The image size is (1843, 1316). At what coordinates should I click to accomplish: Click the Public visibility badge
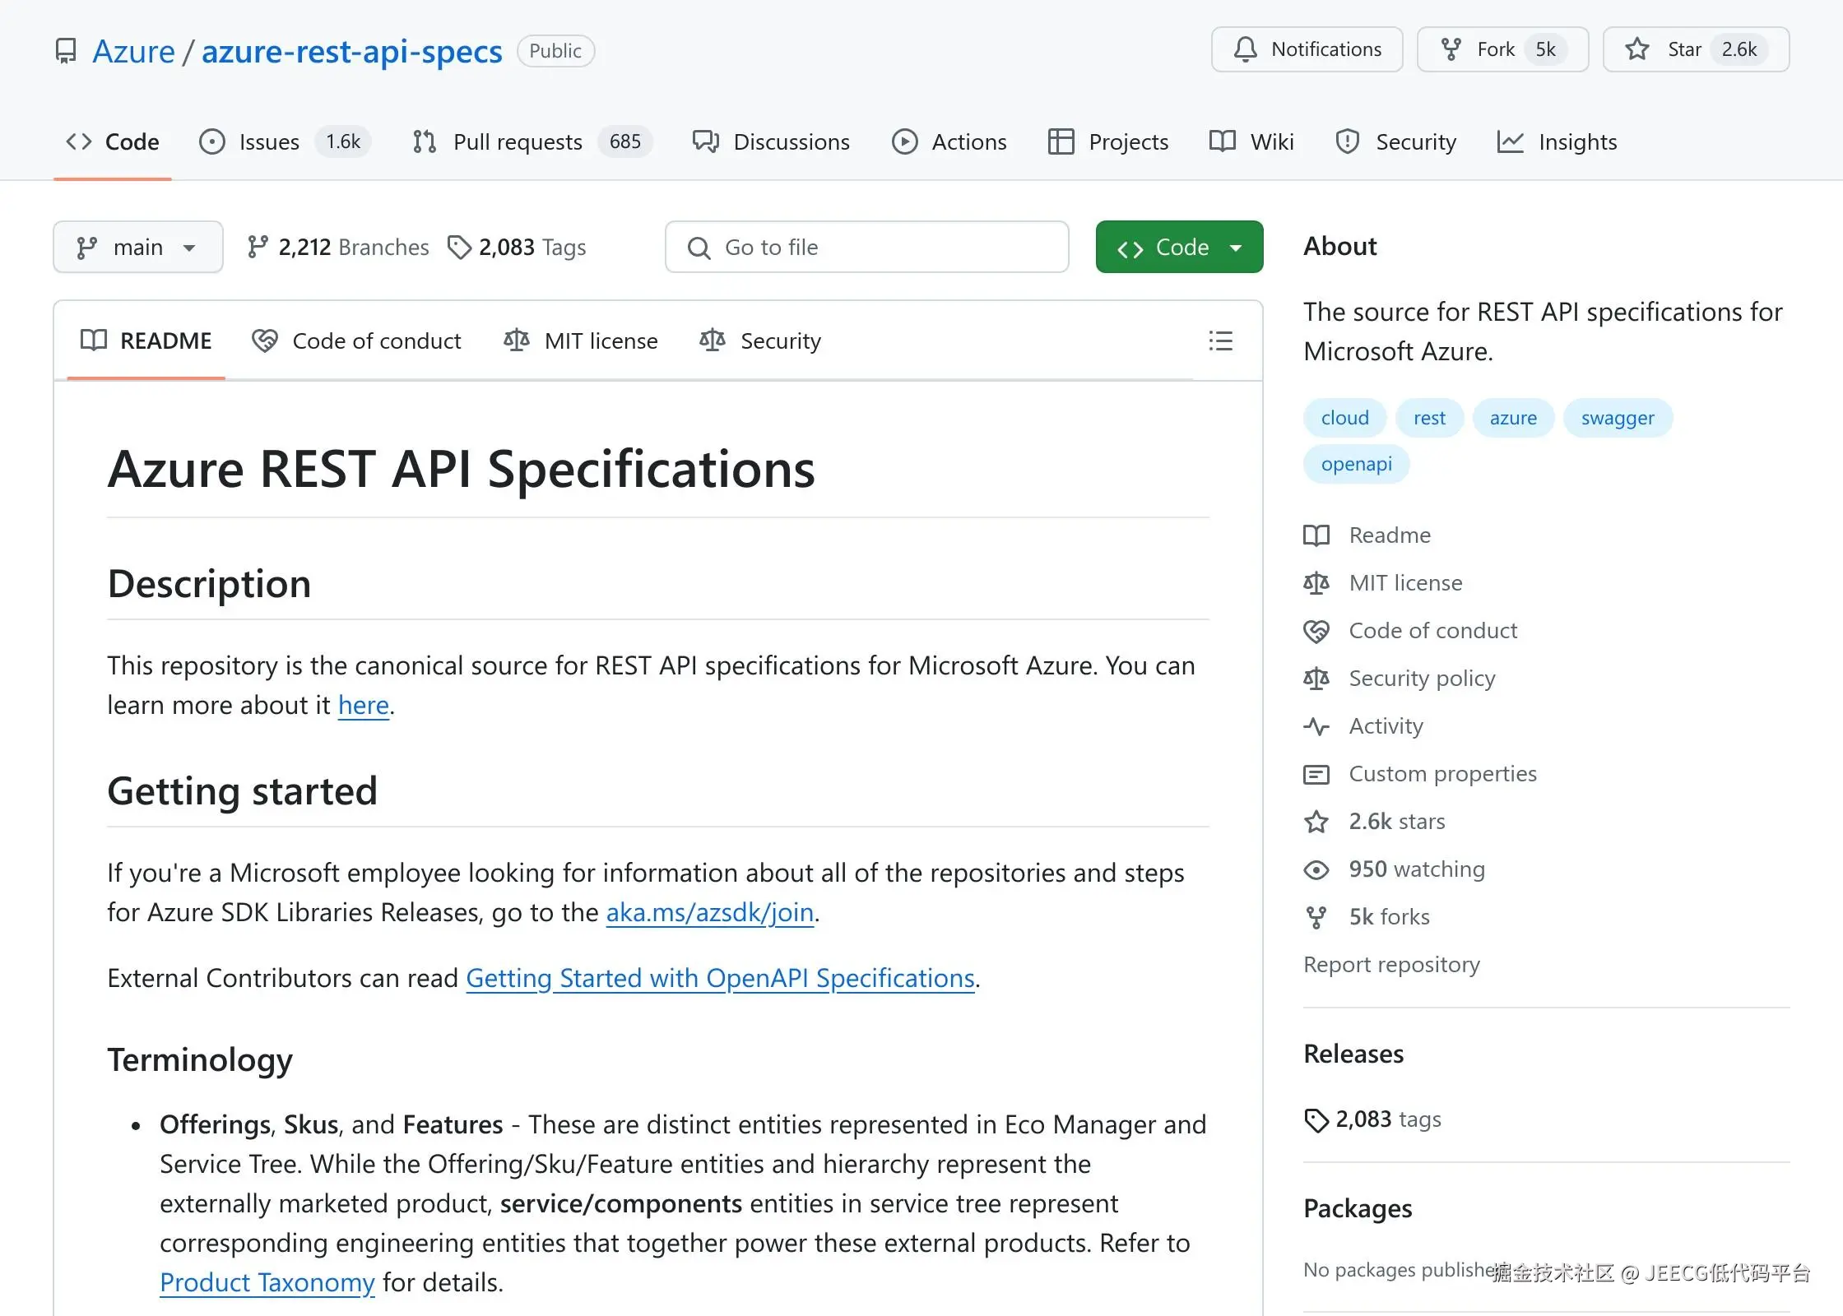click(555, 51)
